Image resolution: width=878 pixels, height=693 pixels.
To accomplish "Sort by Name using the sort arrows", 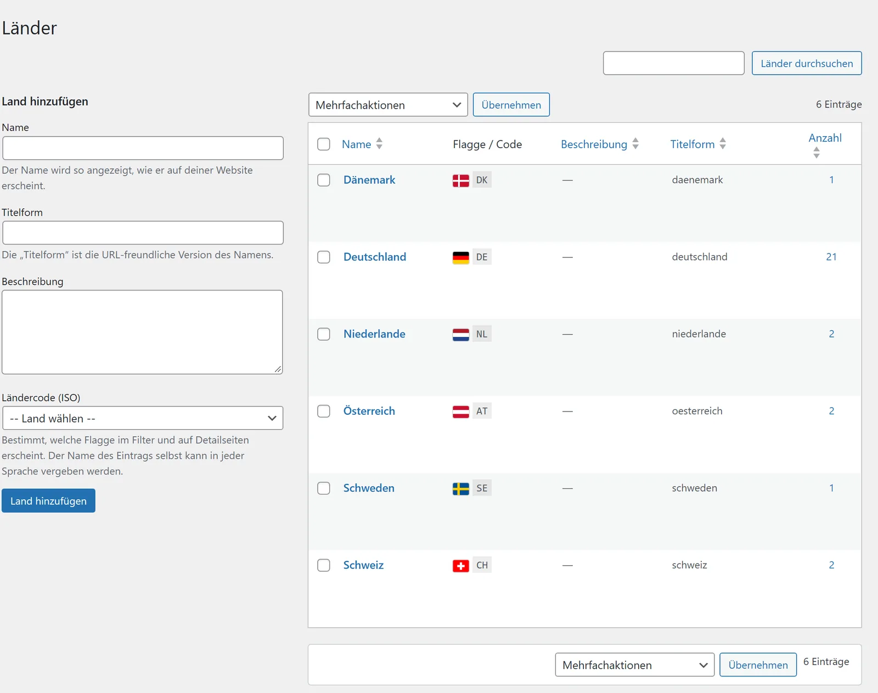I will pyautogui.click(x=379, y=144).
